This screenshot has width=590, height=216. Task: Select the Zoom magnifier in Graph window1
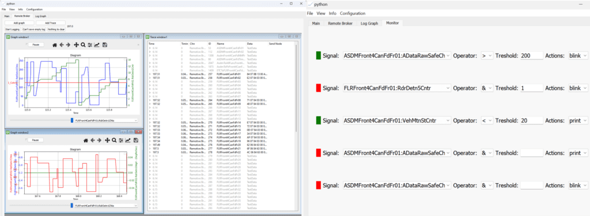pos(83,45)
